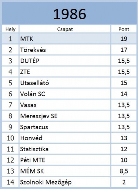
Task: Click the Statisztika team cell
Action: [x=65, y=149]
